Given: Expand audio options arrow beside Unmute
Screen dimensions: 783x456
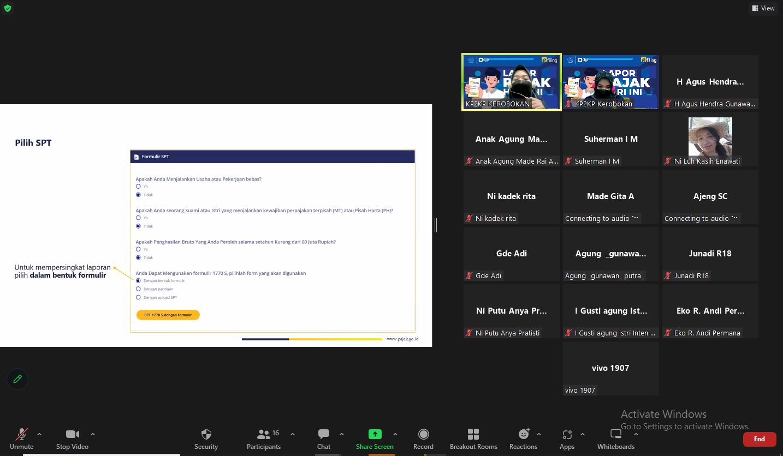Looking at the screenshot, I should coord(39,434).
